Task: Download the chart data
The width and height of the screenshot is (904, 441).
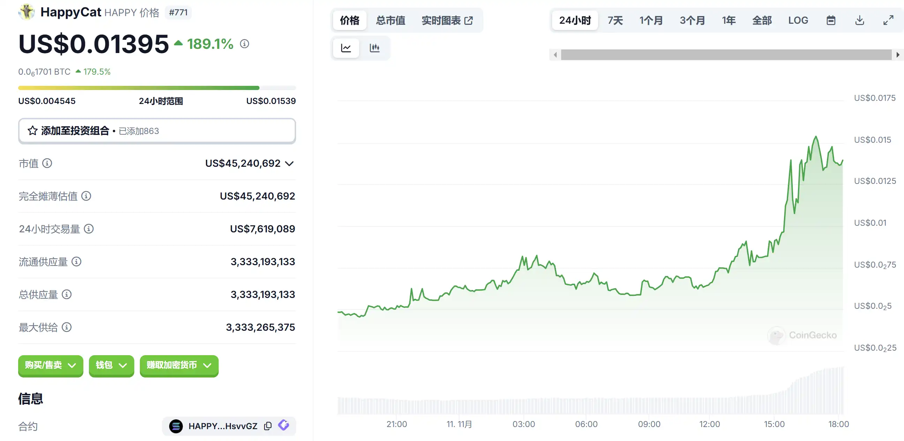Action: tap(859, 20)
